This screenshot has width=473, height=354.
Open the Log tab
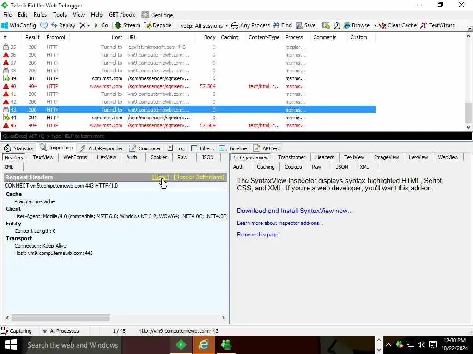(176, 148)
